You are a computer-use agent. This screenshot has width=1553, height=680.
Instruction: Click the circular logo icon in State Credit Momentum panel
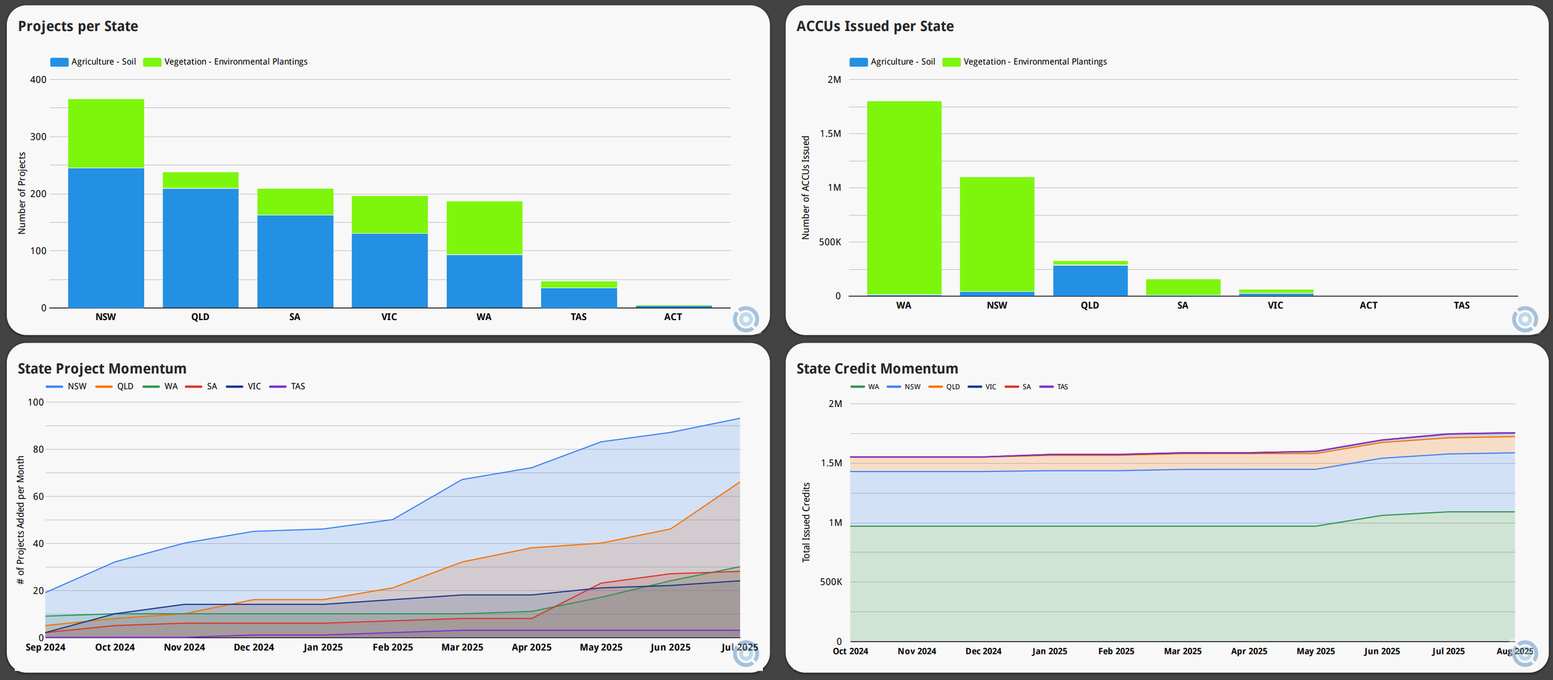coord(1524,654)
